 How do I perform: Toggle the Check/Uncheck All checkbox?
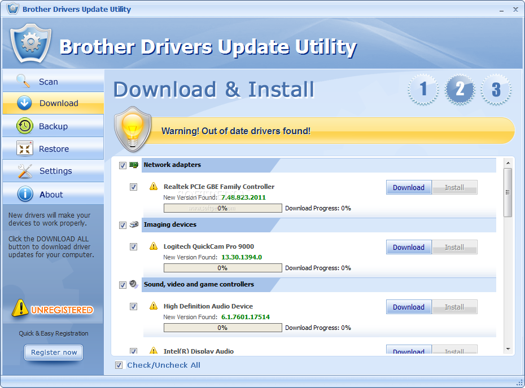click(x=119, y=365)
